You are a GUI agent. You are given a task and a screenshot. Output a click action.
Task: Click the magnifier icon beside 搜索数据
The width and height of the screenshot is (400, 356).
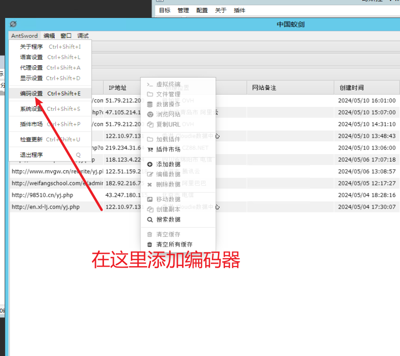(150, 219)
